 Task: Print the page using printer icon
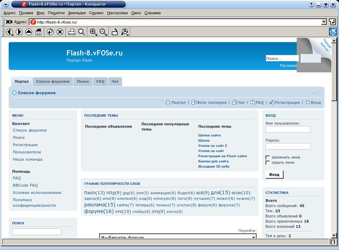(72, 32)
